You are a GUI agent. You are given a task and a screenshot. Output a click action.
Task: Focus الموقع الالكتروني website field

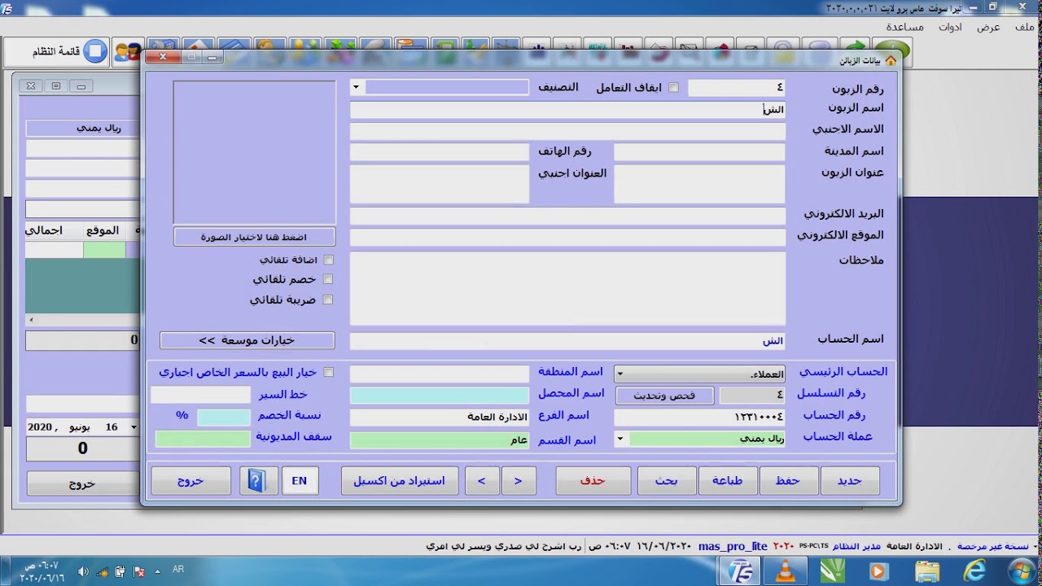(x=567, y=237)
